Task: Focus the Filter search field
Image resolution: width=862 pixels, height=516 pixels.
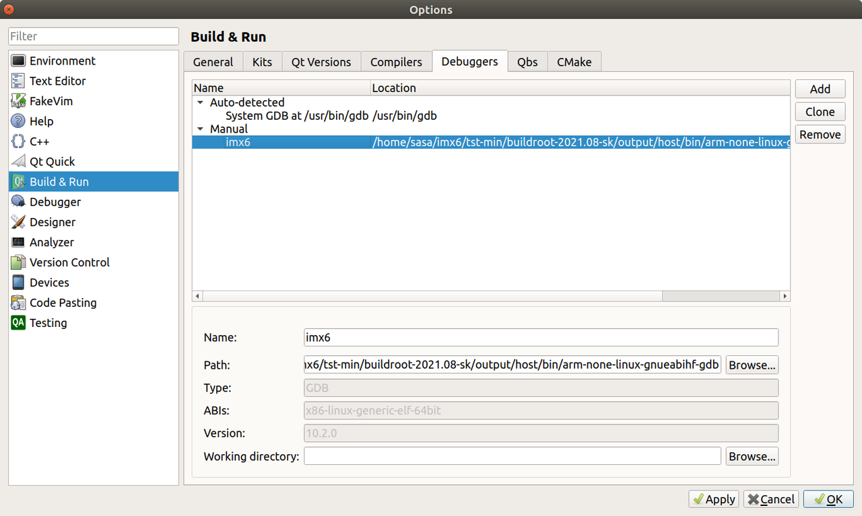Action: [94, 36]
